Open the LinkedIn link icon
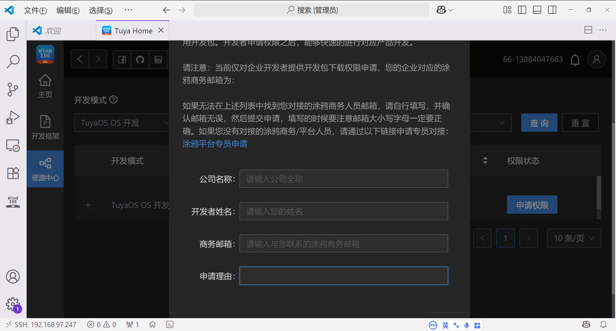 (x=158, y=59)
